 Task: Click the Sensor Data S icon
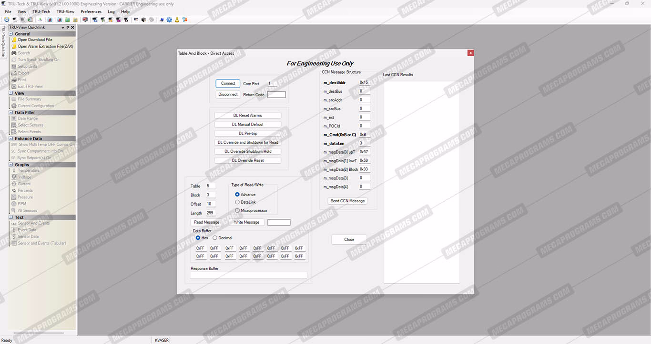pyautogui.click(x=14, y=237)
